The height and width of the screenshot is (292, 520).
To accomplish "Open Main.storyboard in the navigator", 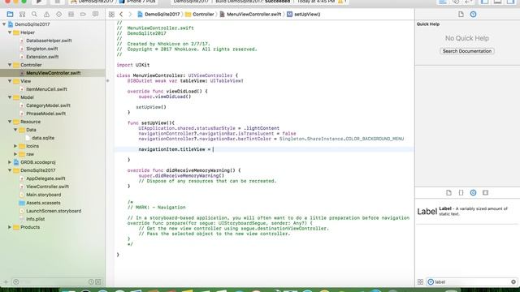I will pos(43,195).
